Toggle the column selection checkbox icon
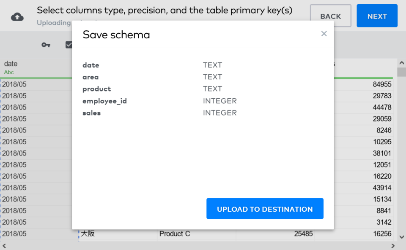The width and height of the screenshot is (406, 250). [x=69, y=45]
